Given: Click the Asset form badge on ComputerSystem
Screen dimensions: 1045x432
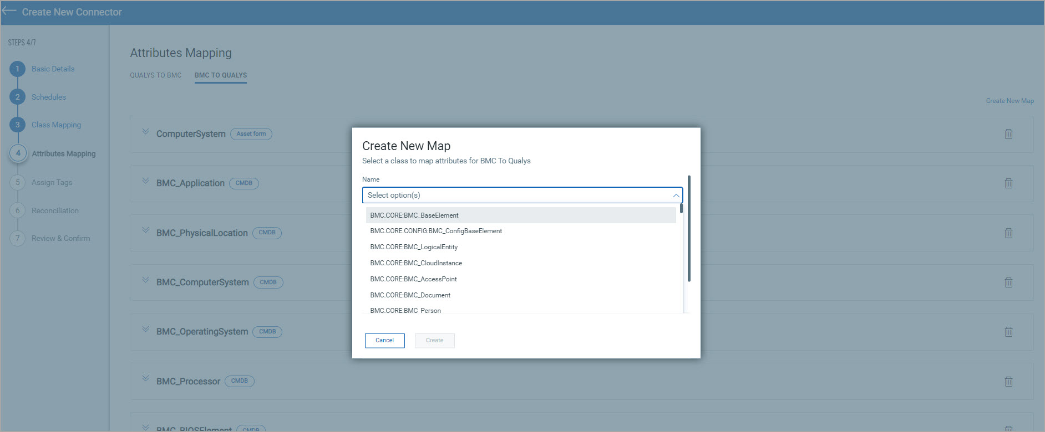Looking at the screenshot, I should [251, 134].
